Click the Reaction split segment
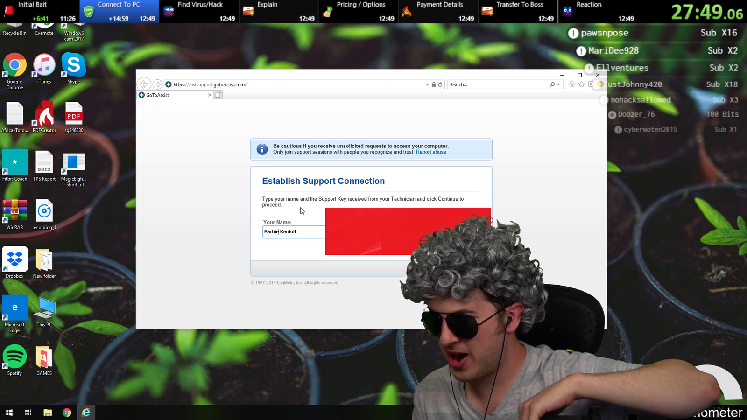This screenshot has height=420, width=747. pos(598,12)
